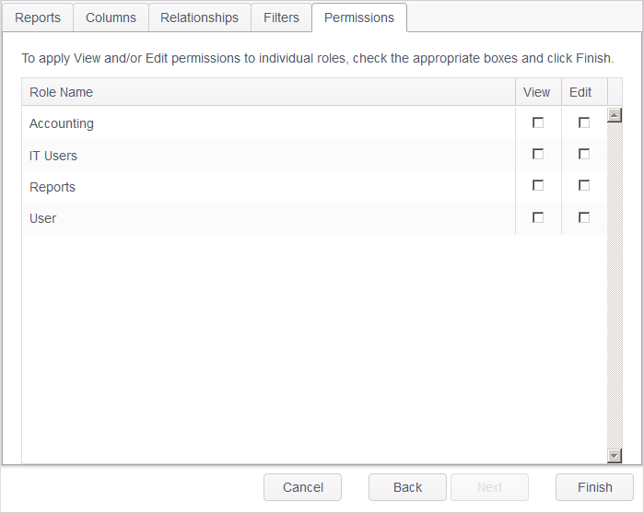The width and height of the screenshot is (644, 513).
Task: Click the Back button
Action: coord(407,487)
